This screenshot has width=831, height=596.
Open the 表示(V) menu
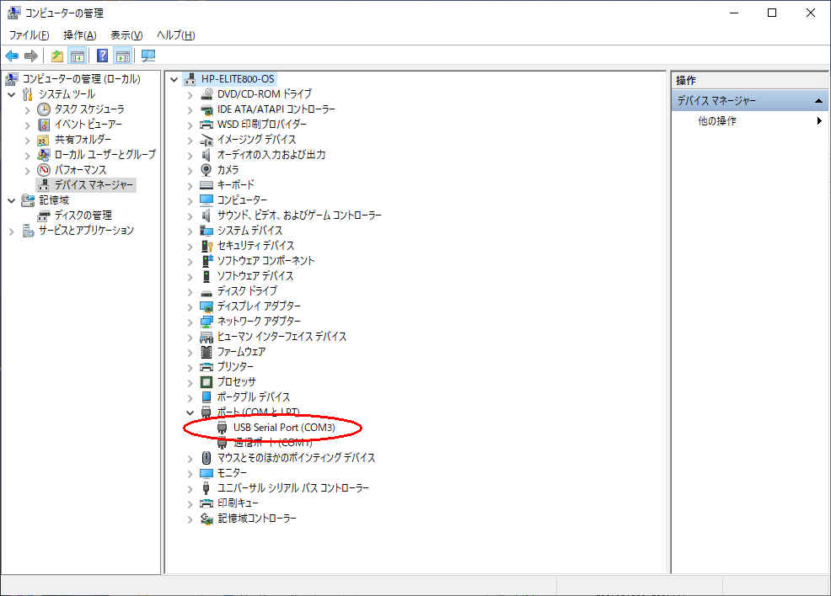[126, 35]
